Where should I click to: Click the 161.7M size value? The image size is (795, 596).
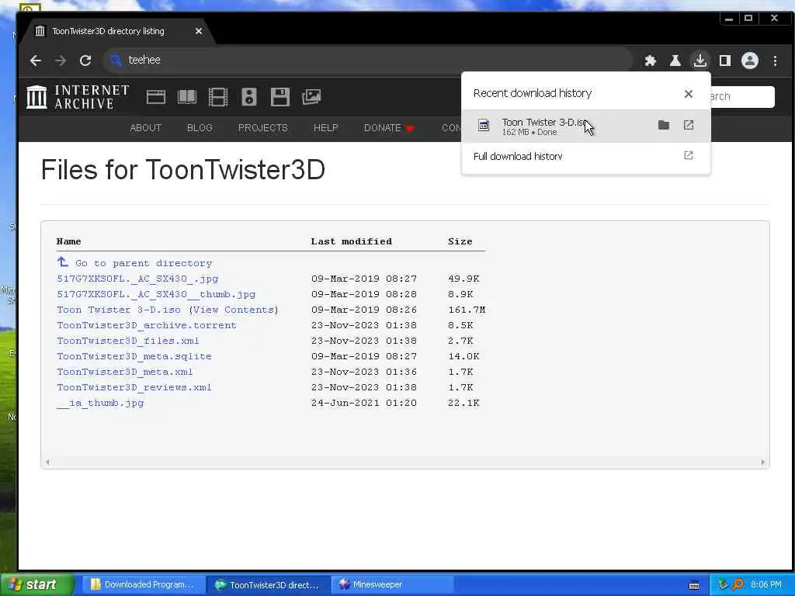(x=467, y=310)
